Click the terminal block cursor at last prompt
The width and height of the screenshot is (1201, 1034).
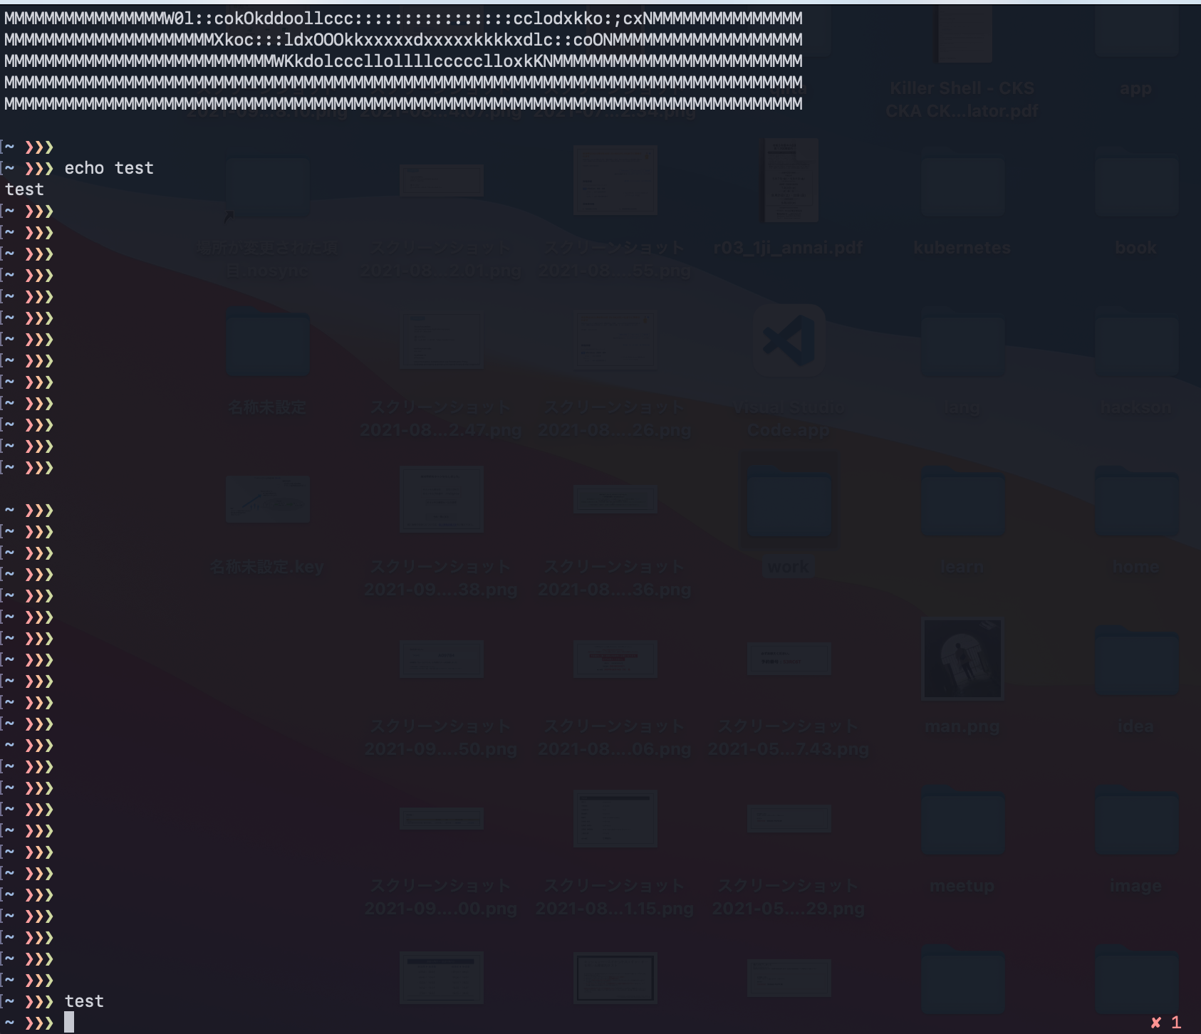coord(69,1023)
